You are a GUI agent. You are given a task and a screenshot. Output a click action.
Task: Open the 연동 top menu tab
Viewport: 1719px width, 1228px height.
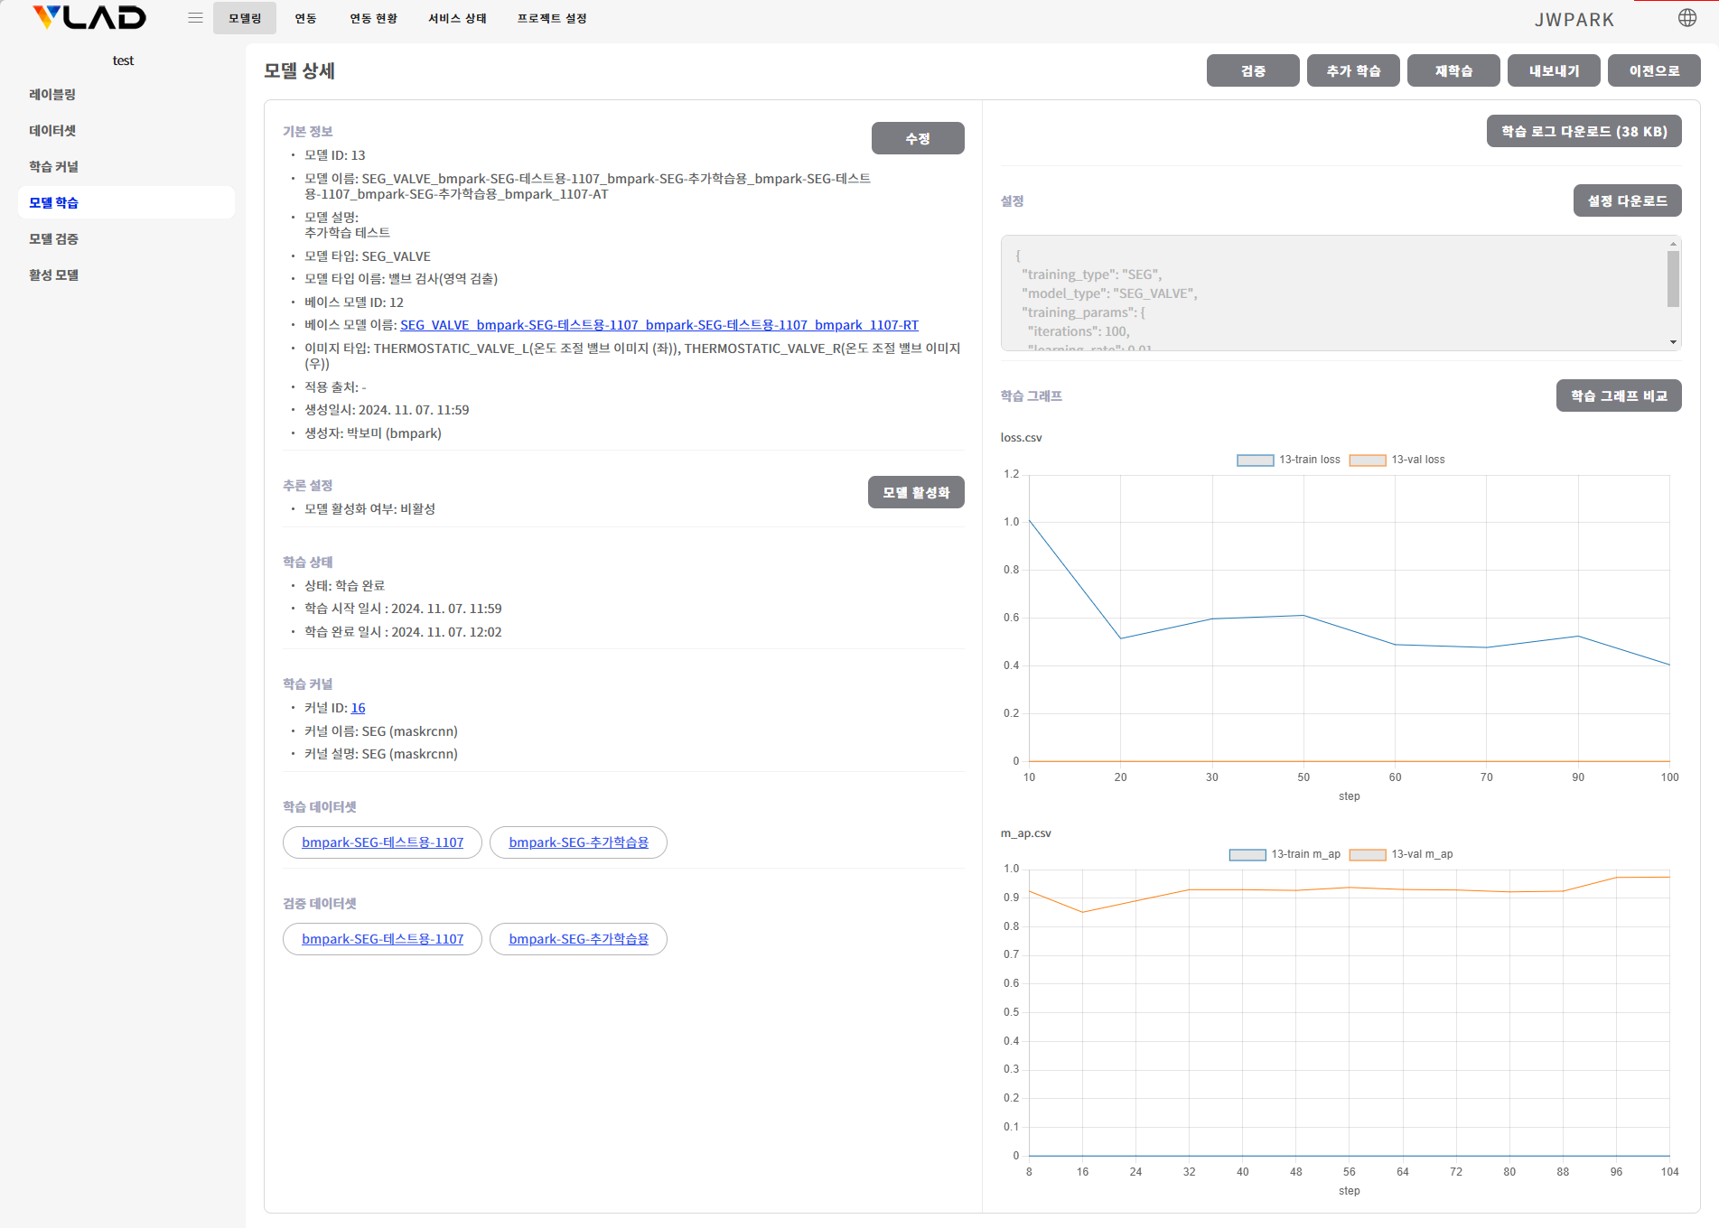(305, 18)
